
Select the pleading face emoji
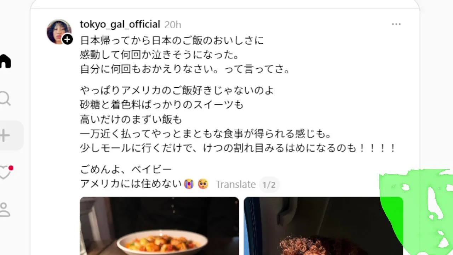point(203,184)
